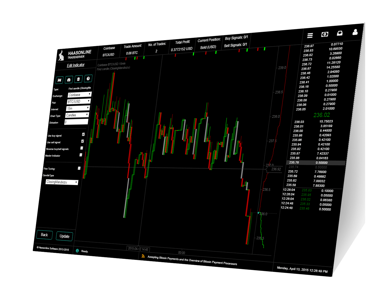
Task: Click the No. of Trades value 2
Action: pos(156,51)
